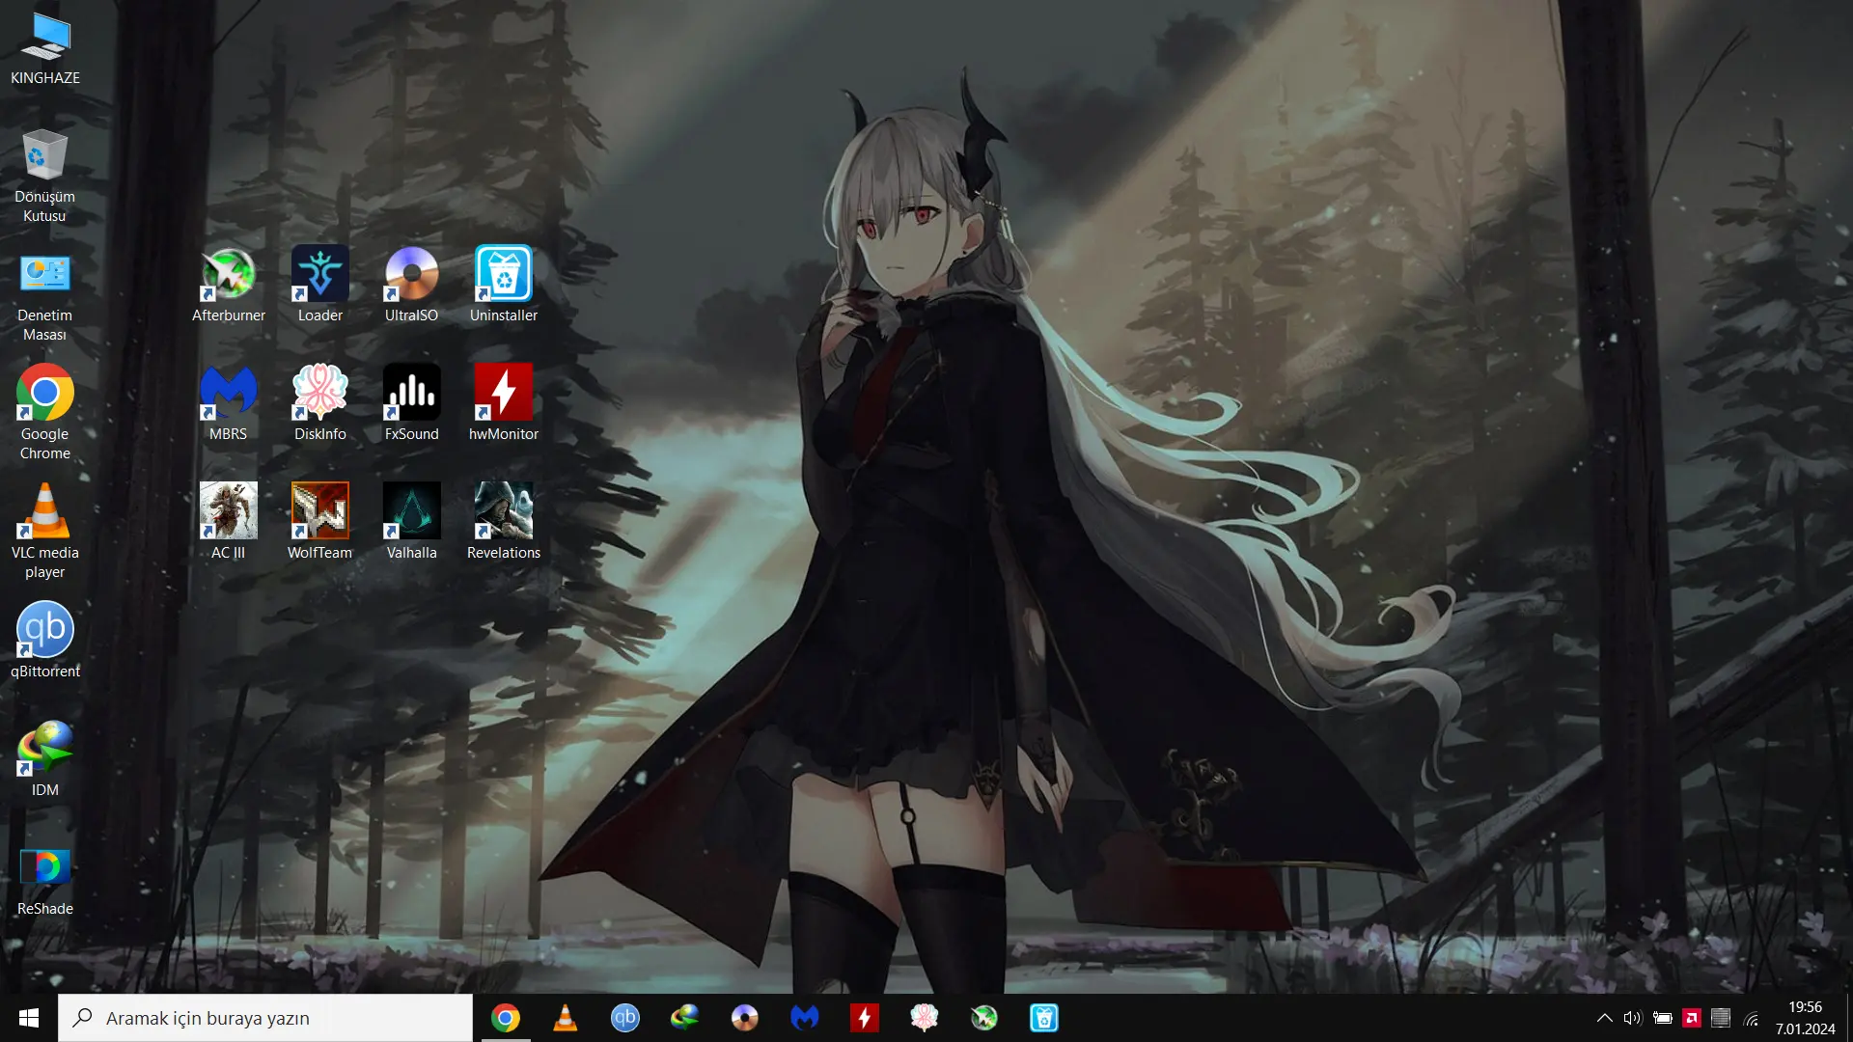Select the UltraISO desktop shortcut
Screen dimensions: 1853x1042
(x=412, y=285)
